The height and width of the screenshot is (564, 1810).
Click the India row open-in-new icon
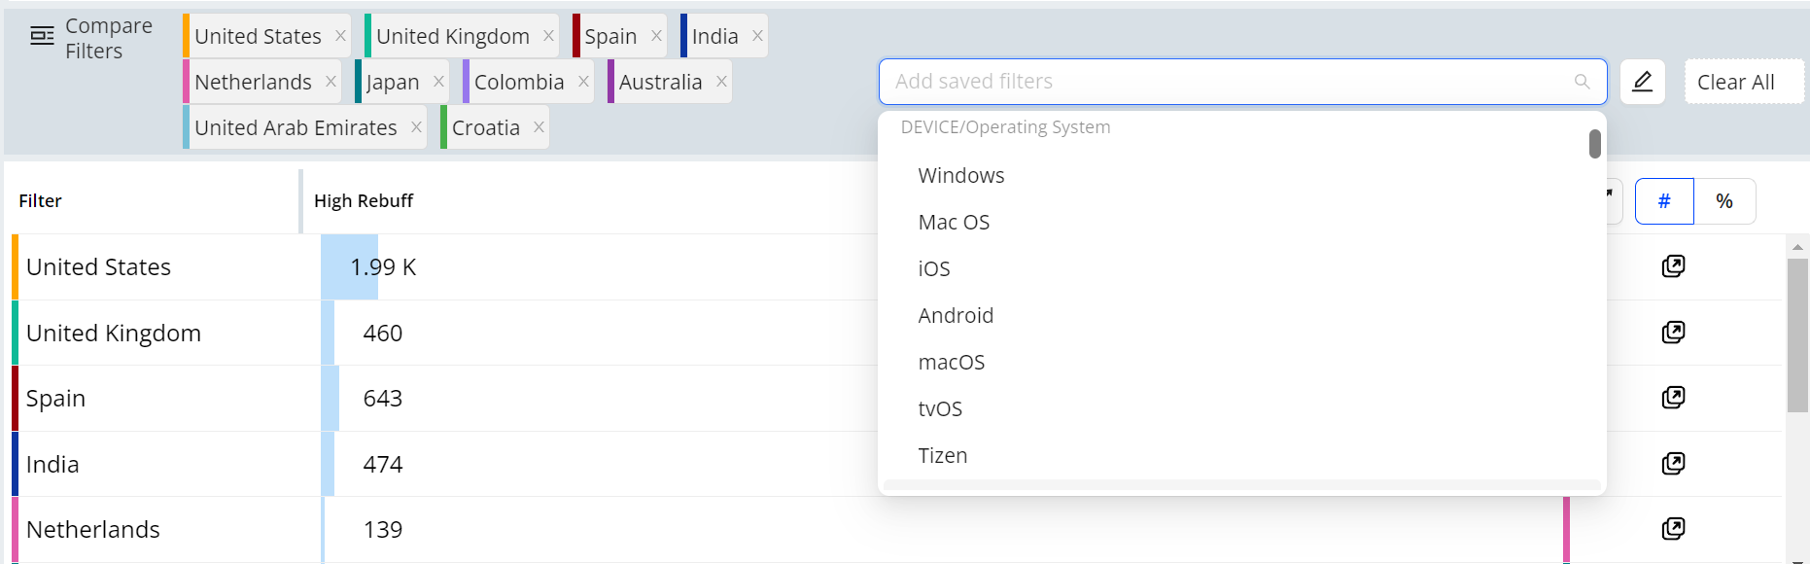click(1673, 464)
